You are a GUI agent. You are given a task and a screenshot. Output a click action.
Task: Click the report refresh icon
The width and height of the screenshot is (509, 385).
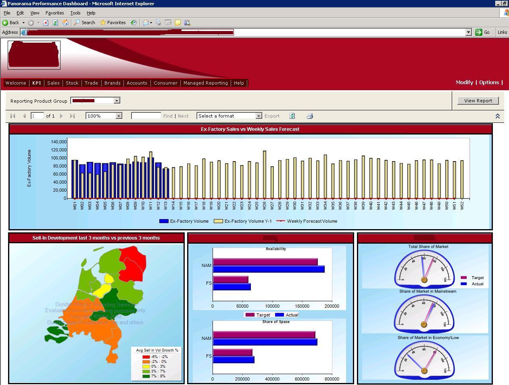(292, 116)
